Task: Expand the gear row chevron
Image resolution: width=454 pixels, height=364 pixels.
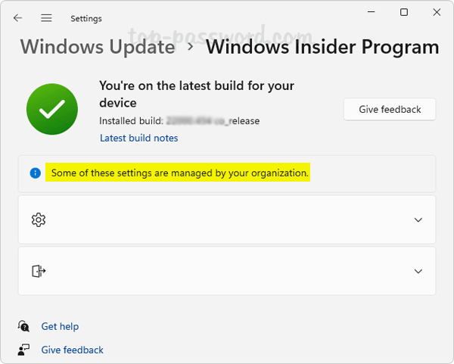Action: coord(418,219)
